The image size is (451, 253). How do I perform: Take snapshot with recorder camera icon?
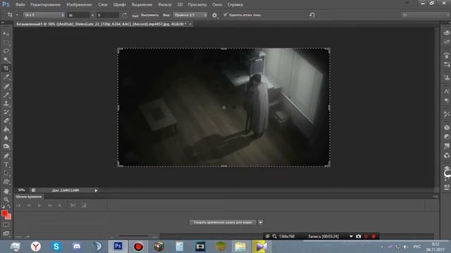pyautogui.click(x=359, y=236)
